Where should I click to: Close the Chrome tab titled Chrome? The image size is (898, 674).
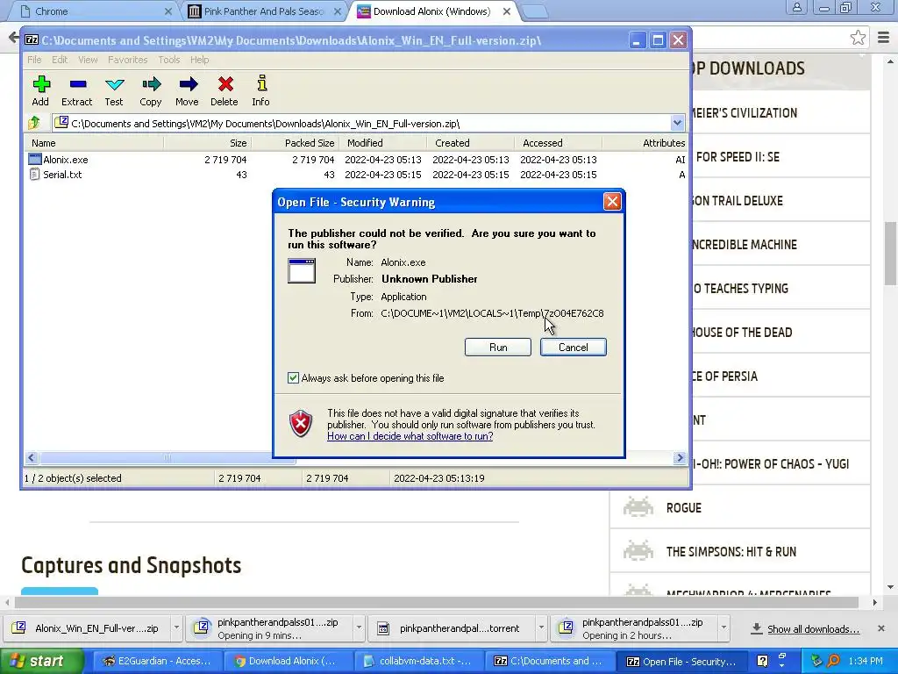pos(168,11)
